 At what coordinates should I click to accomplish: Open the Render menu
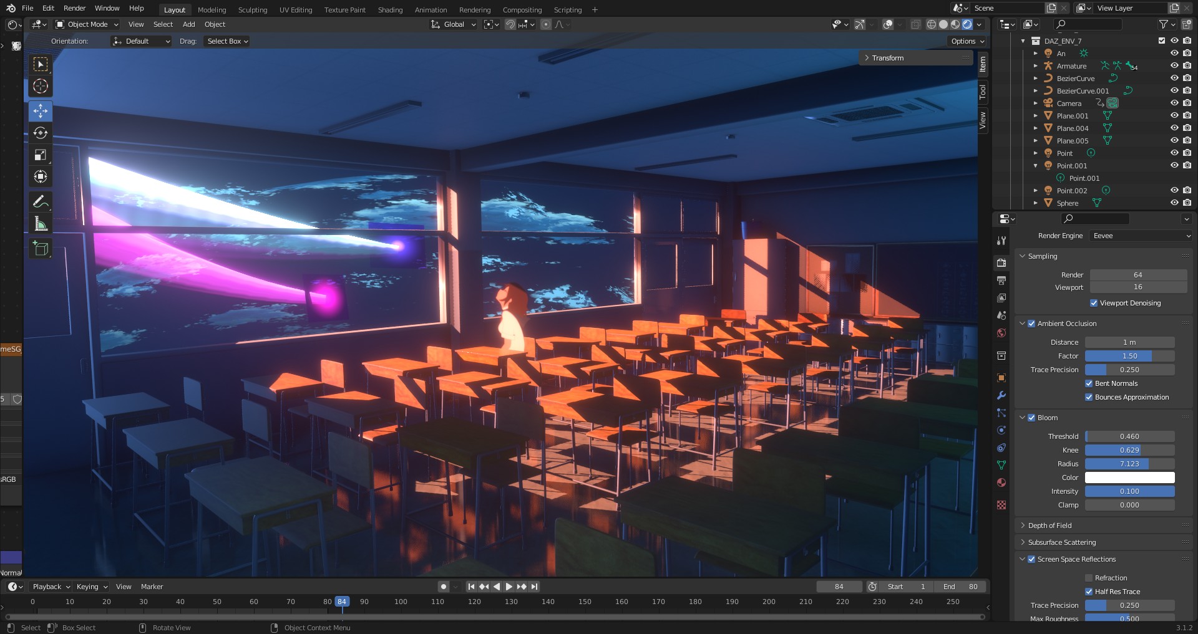(74, 8)
